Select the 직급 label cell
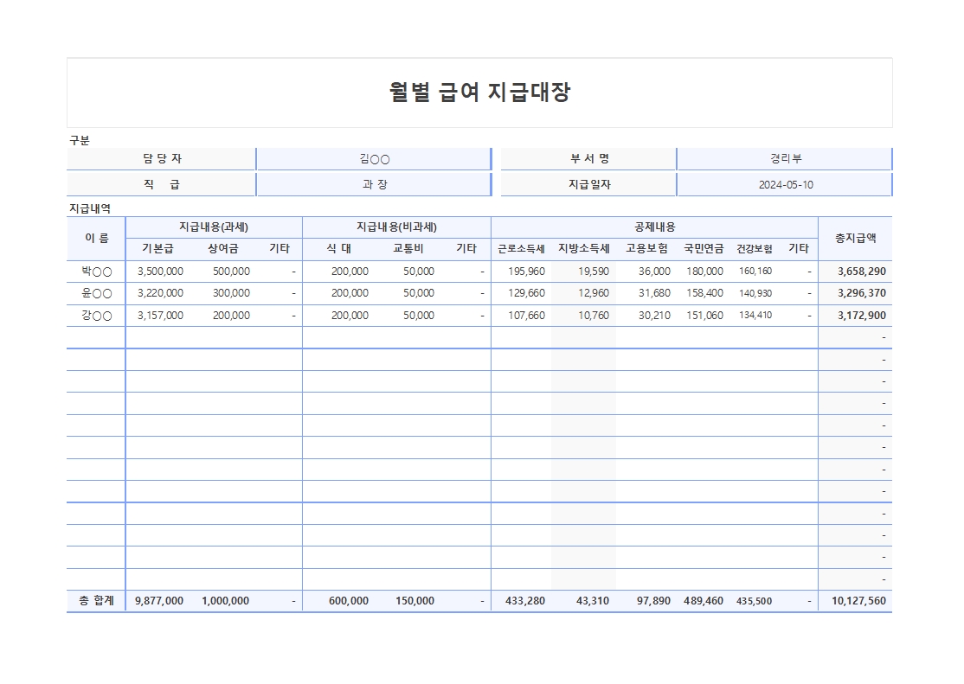Screen dimensions: 964x684 162,184
